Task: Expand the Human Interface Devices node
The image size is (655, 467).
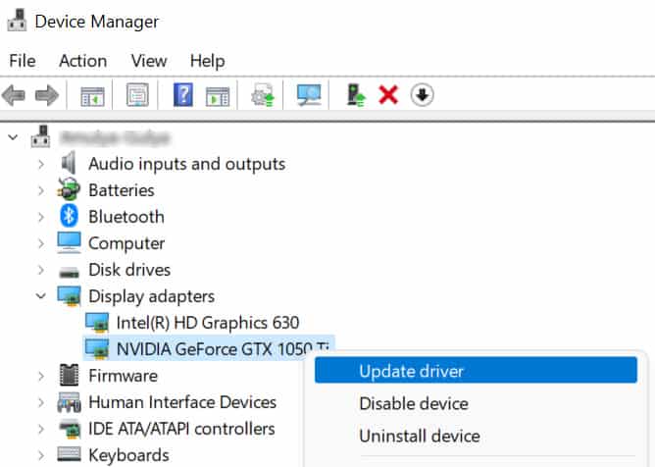Action: click(40, 402)
